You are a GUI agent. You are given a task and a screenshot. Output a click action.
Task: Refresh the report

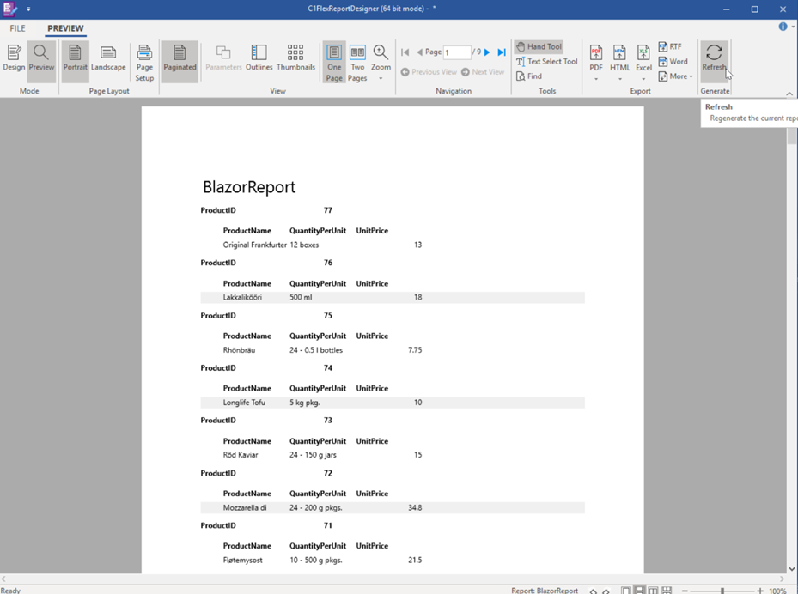click(714, 57)
